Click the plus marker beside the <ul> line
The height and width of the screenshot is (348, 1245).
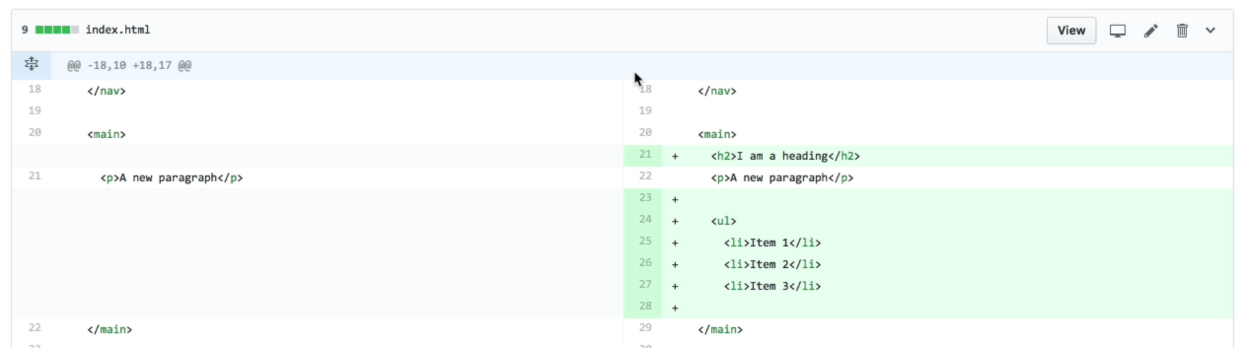coord(675,222)
